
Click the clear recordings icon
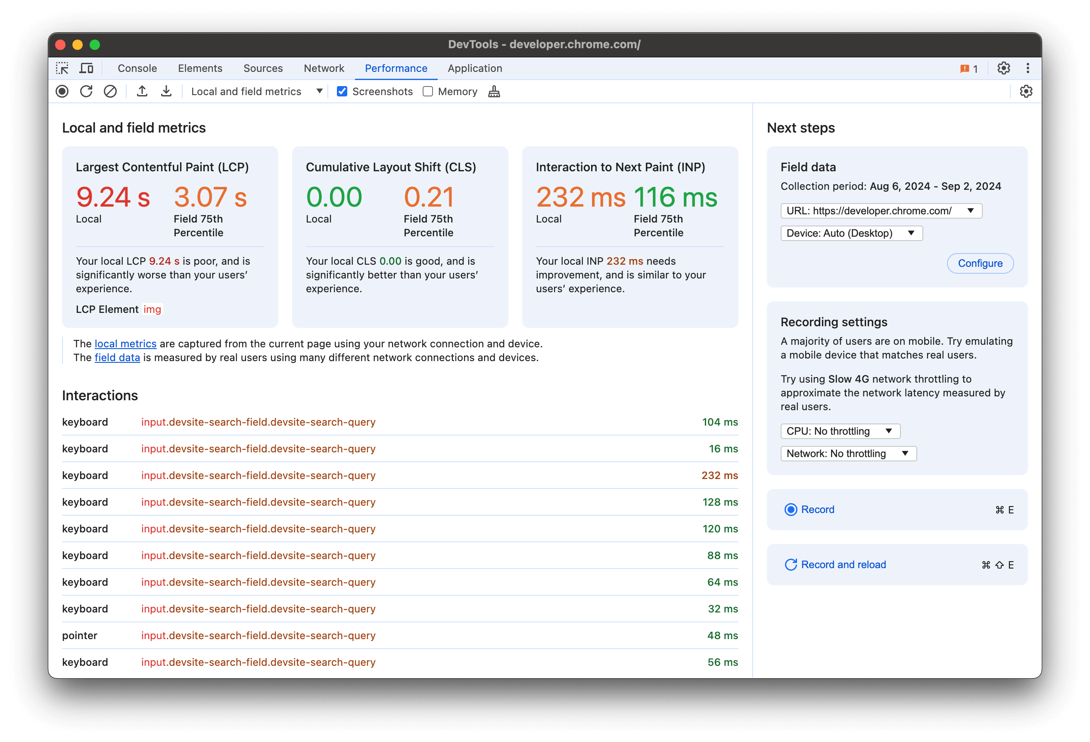click(x=110, y=92)
